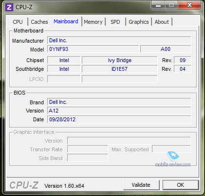Click the CPU-Z purple Z title icon

(9, 7)
